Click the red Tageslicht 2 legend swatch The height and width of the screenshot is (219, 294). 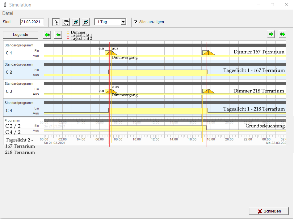click(x=68, y=38)
